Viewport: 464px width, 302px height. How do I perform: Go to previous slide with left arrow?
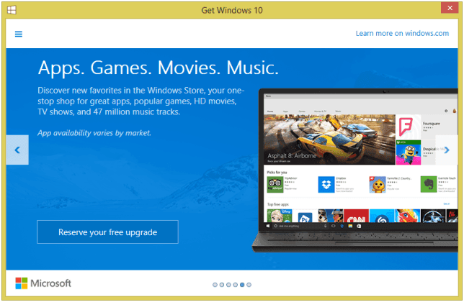[x=17, y=150]
